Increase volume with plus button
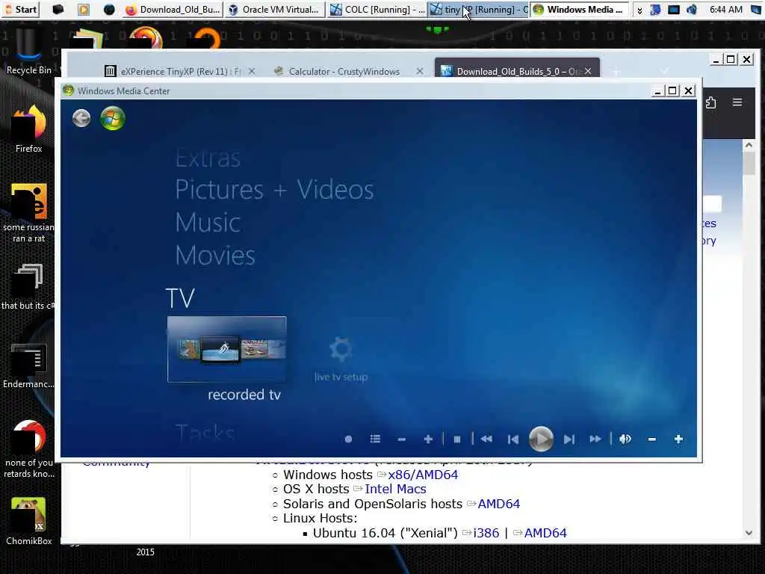 tap(678, 439)
